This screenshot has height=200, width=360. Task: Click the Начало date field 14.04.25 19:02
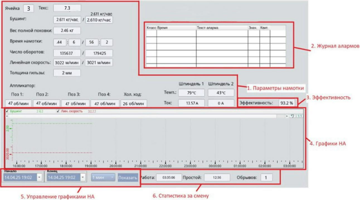(20, 178)
